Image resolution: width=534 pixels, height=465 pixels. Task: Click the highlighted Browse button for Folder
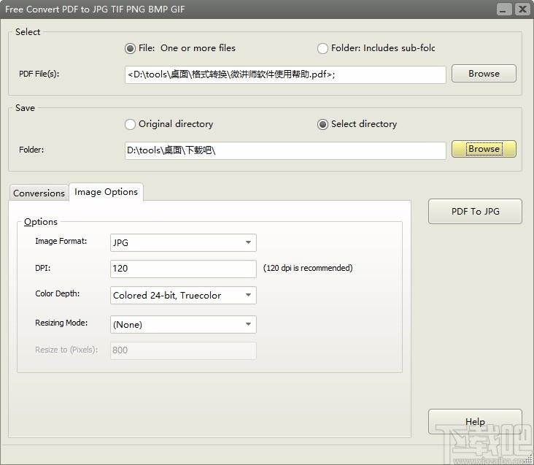[x=484, y=149]
